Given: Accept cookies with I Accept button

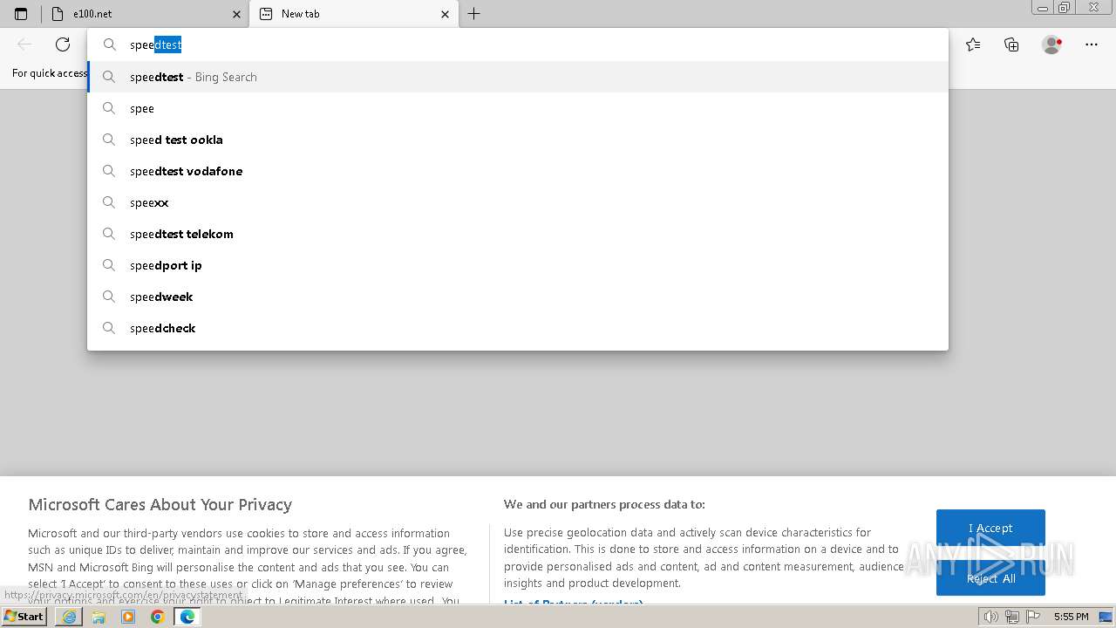Looking at the screenshot, I should [990, 528].
